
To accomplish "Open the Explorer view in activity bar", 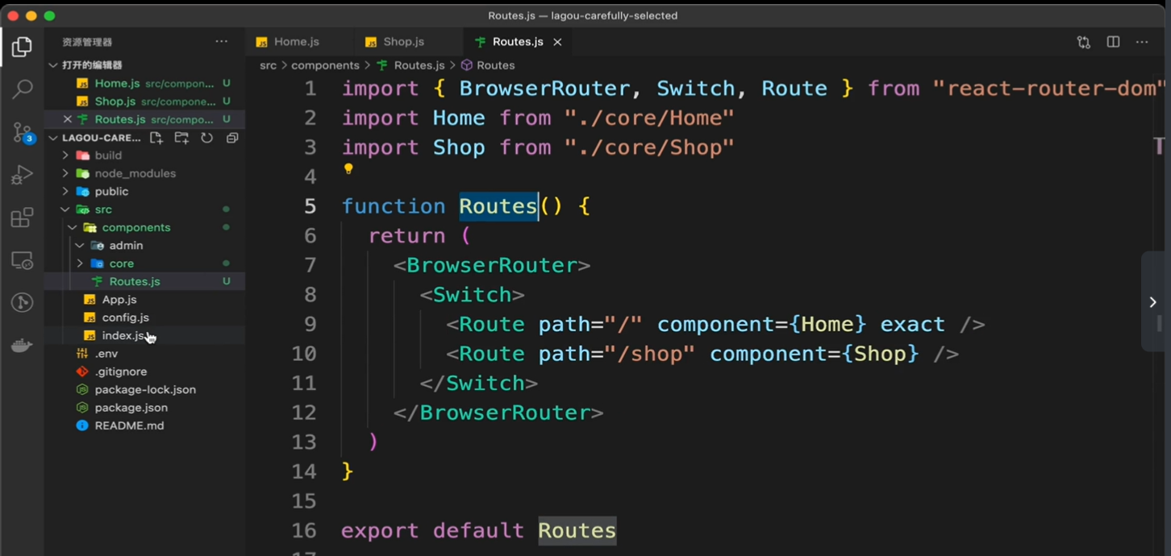I will click(x=22, y=47).
